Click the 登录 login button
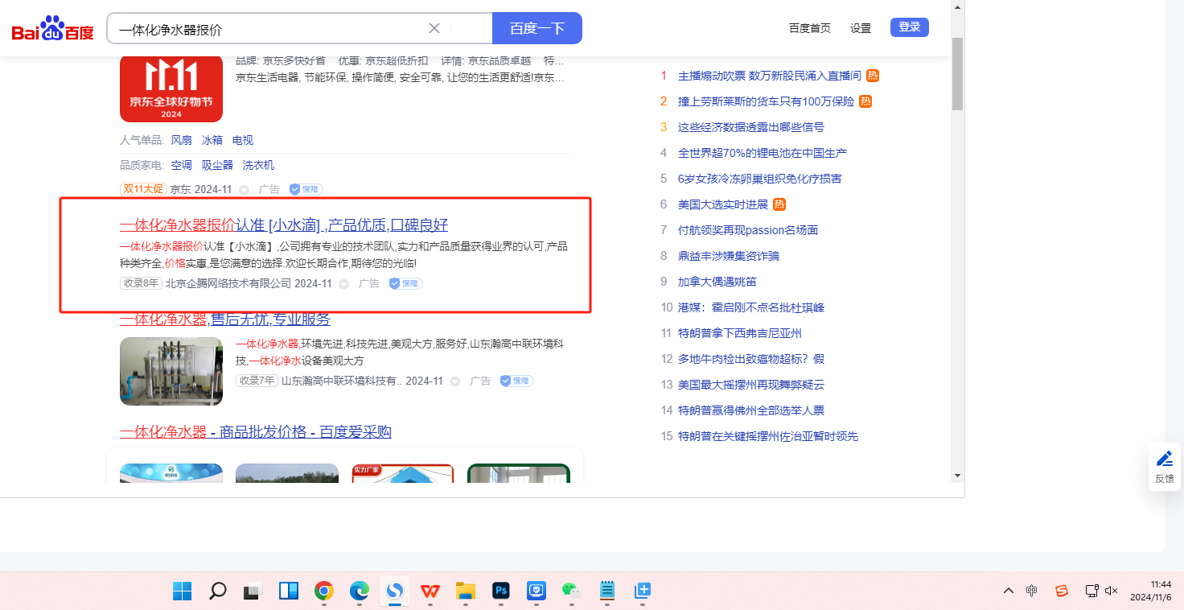 910,27
